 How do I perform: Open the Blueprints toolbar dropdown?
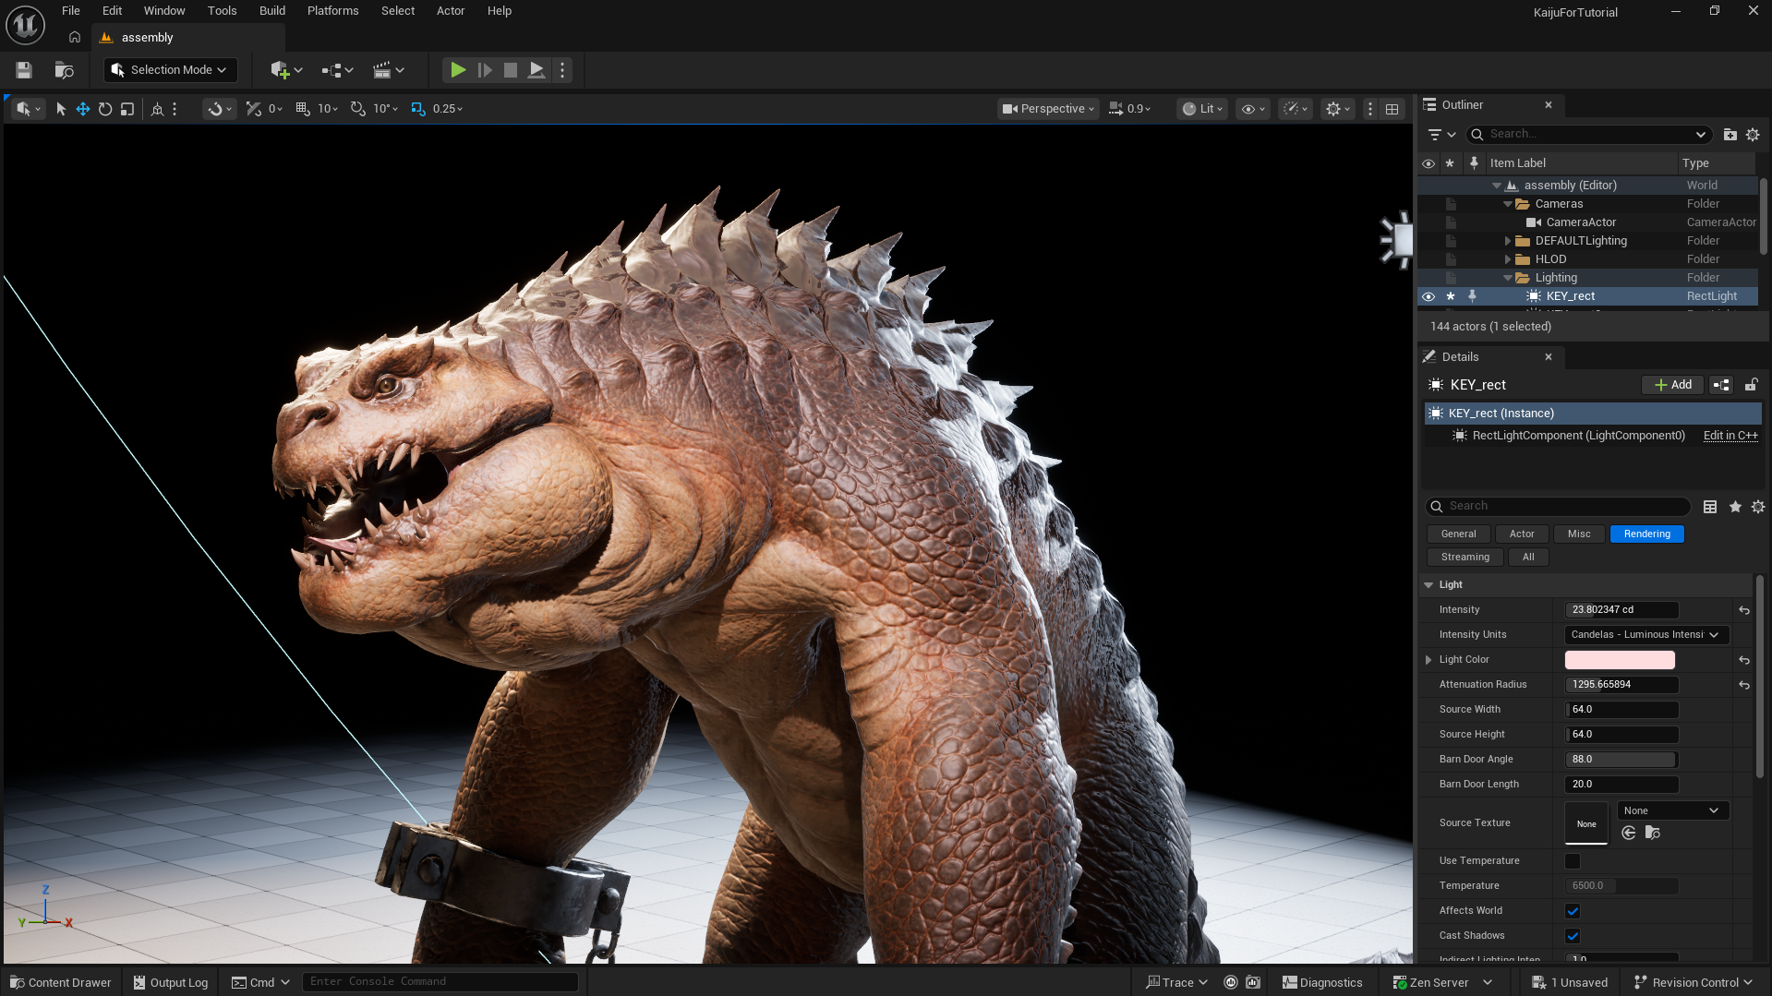point(337,70)
